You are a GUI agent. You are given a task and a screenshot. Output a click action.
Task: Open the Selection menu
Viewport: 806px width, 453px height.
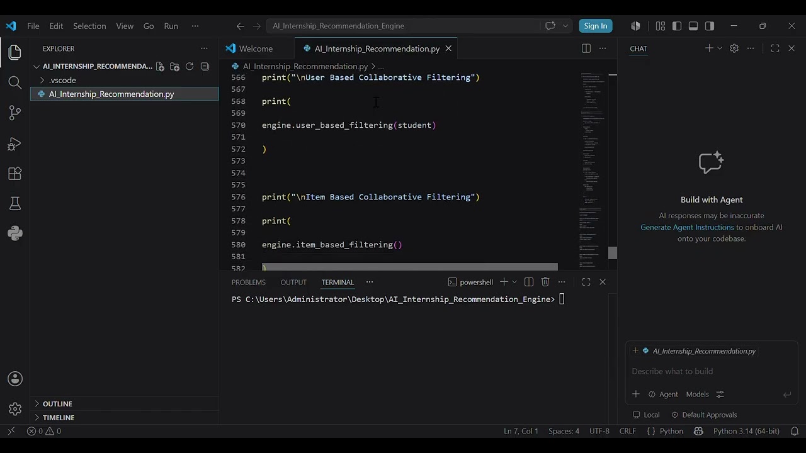pos(89,26)
